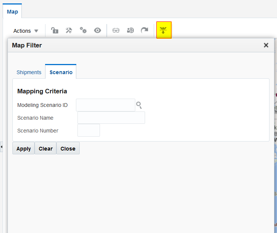Close the Map Filter dialog with X
This screenshot has width=277, height=233.
click(x=266, y=45)
